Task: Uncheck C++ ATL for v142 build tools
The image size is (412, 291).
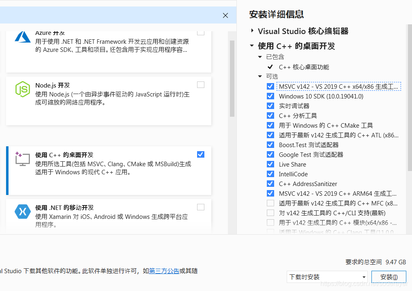Action: click(270, 135)
